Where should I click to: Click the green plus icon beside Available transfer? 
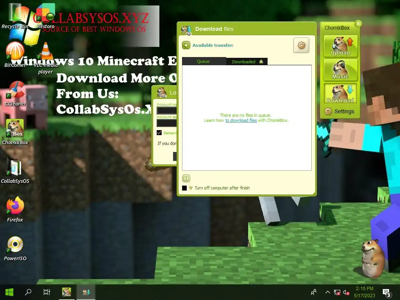click(x=186, y=45)
